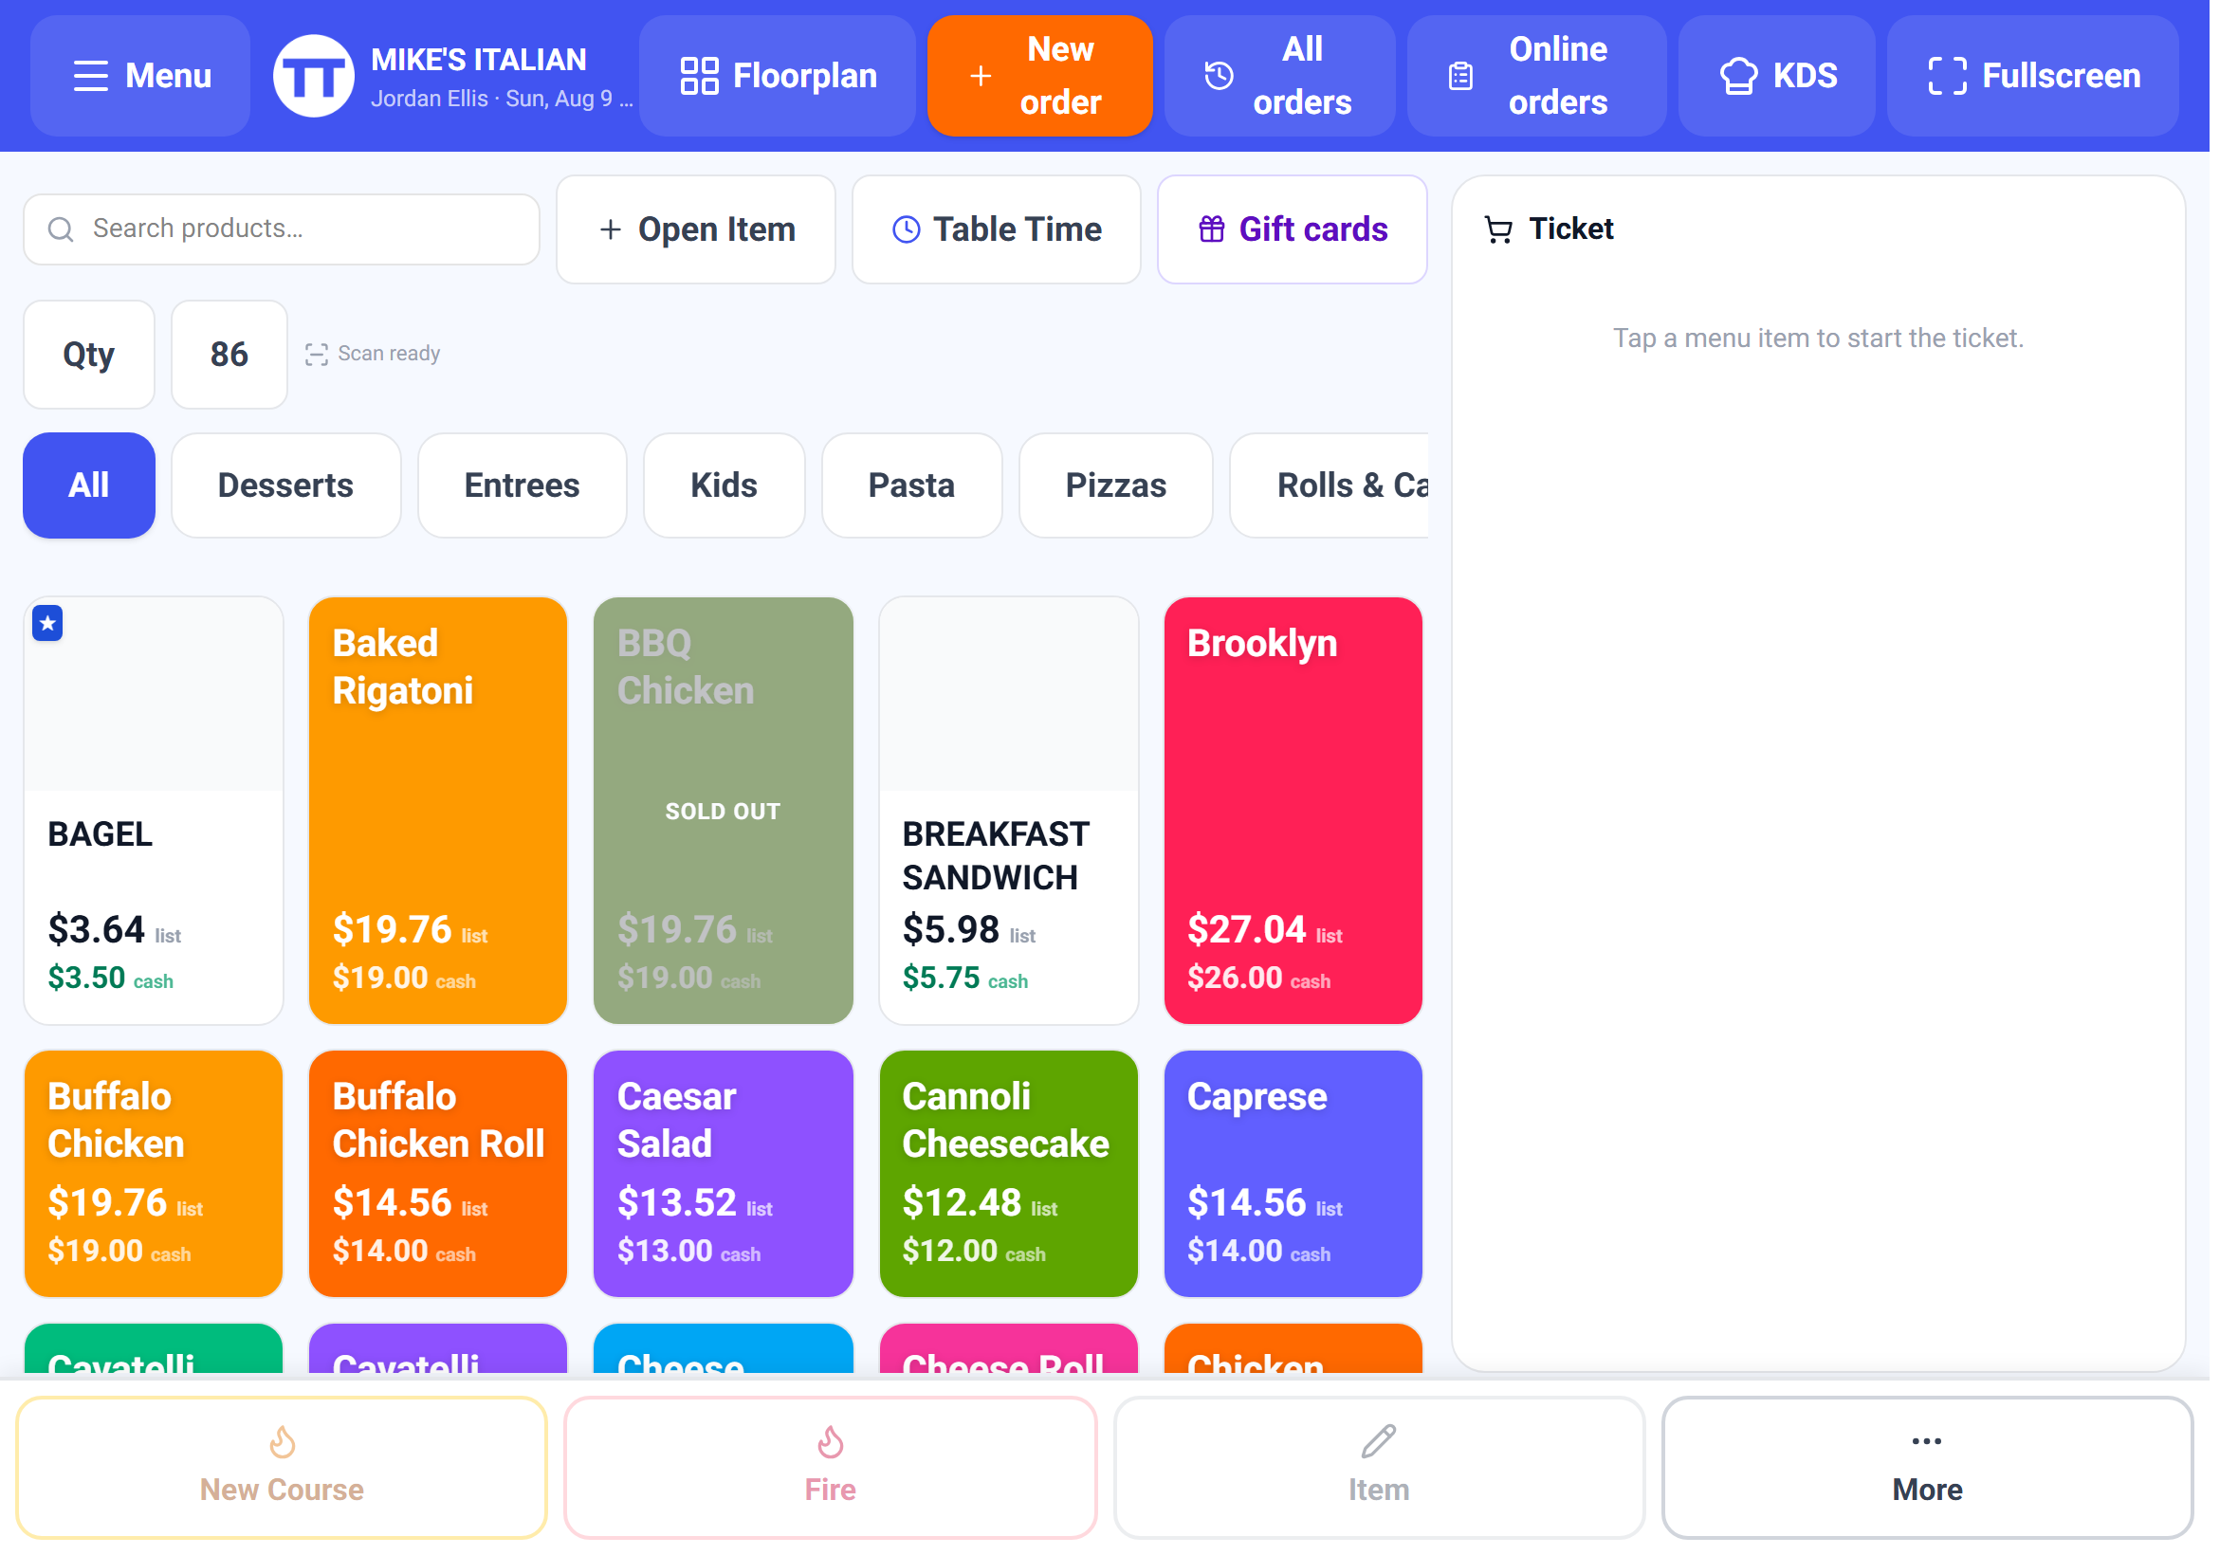Toggle the 86 button

click(229, 354)
